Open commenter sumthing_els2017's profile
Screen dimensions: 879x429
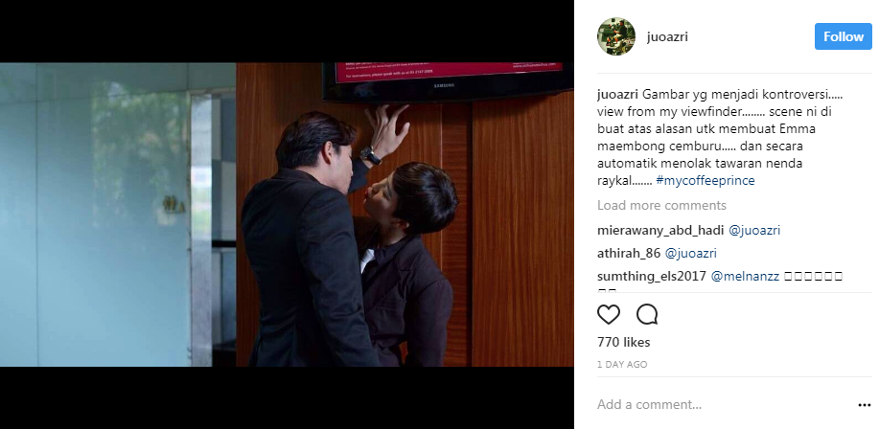pos(652,276)
